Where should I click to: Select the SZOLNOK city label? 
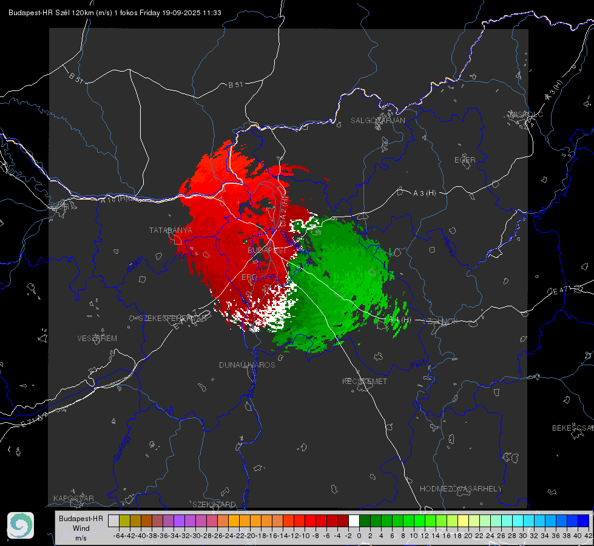point(440,321)
